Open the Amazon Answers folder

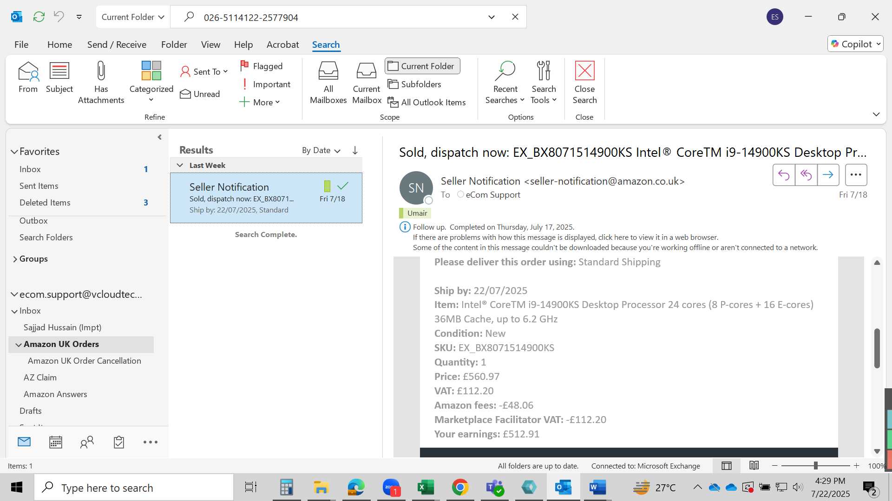pos(55,394)
